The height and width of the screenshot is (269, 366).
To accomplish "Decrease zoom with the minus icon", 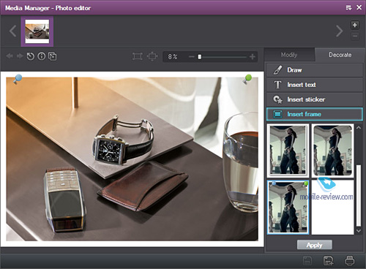I will [192, 57].
